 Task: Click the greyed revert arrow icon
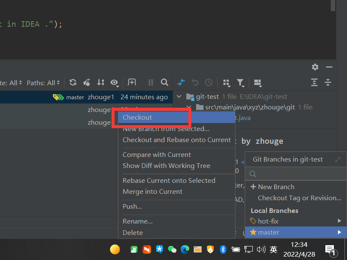coord(195,83)
